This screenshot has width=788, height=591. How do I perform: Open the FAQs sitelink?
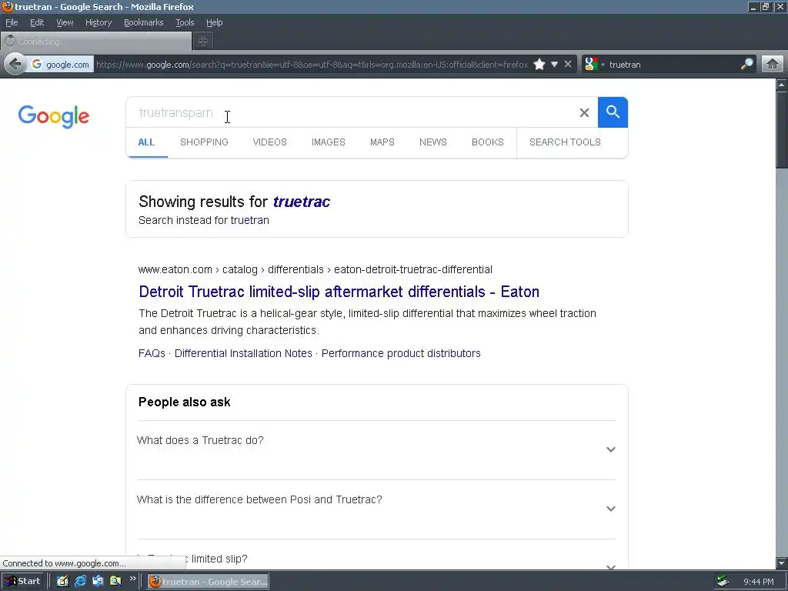[152, 353]
